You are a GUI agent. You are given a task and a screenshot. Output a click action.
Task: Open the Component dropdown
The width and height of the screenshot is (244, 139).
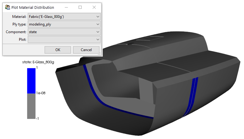(64, 32)
